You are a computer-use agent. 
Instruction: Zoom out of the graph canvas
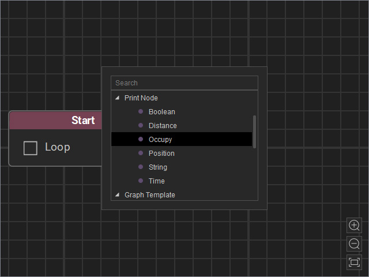pos(354,244)
